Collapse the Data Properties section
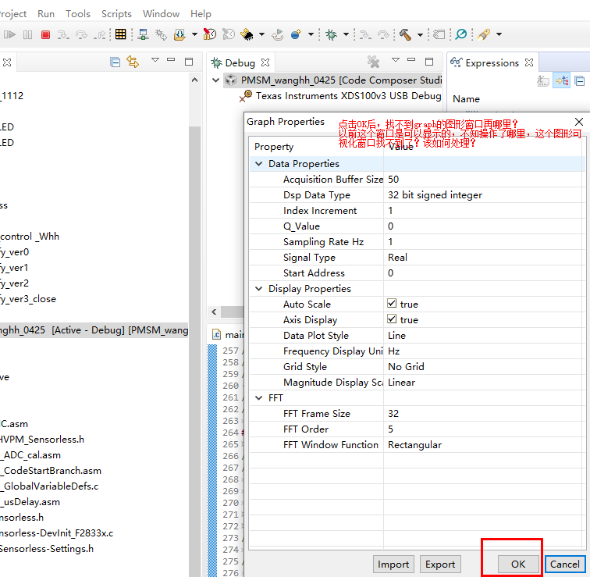Screen dimensions: 590x577 pos(259,164)
